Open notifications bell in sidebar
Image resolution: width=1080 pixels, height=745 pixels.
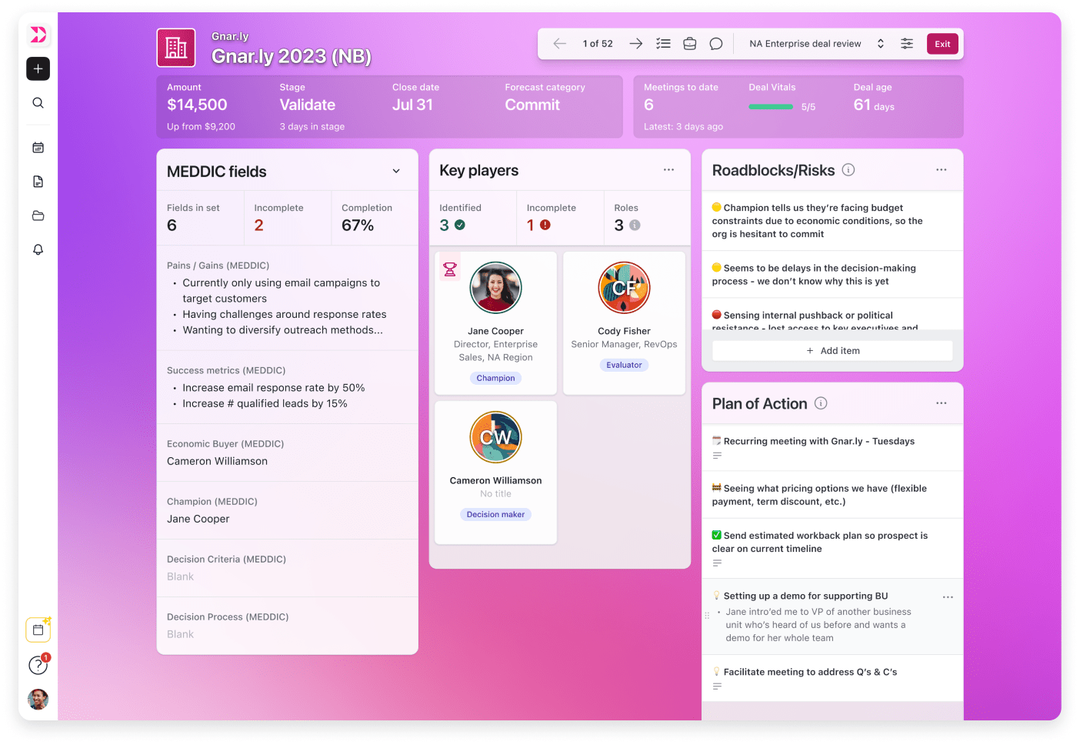point(38,249)
